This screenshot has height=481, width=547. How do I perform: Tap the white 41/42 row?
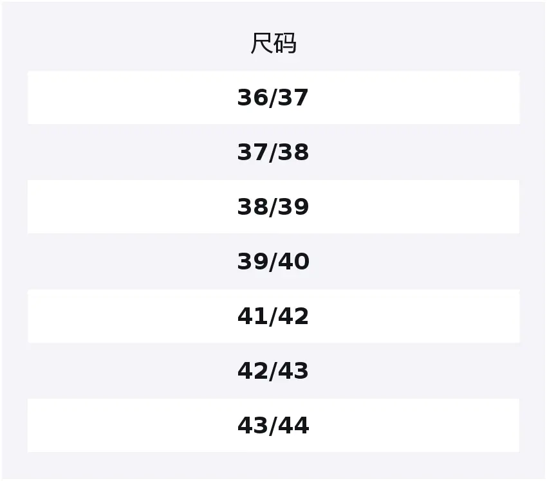click(273, 316)
